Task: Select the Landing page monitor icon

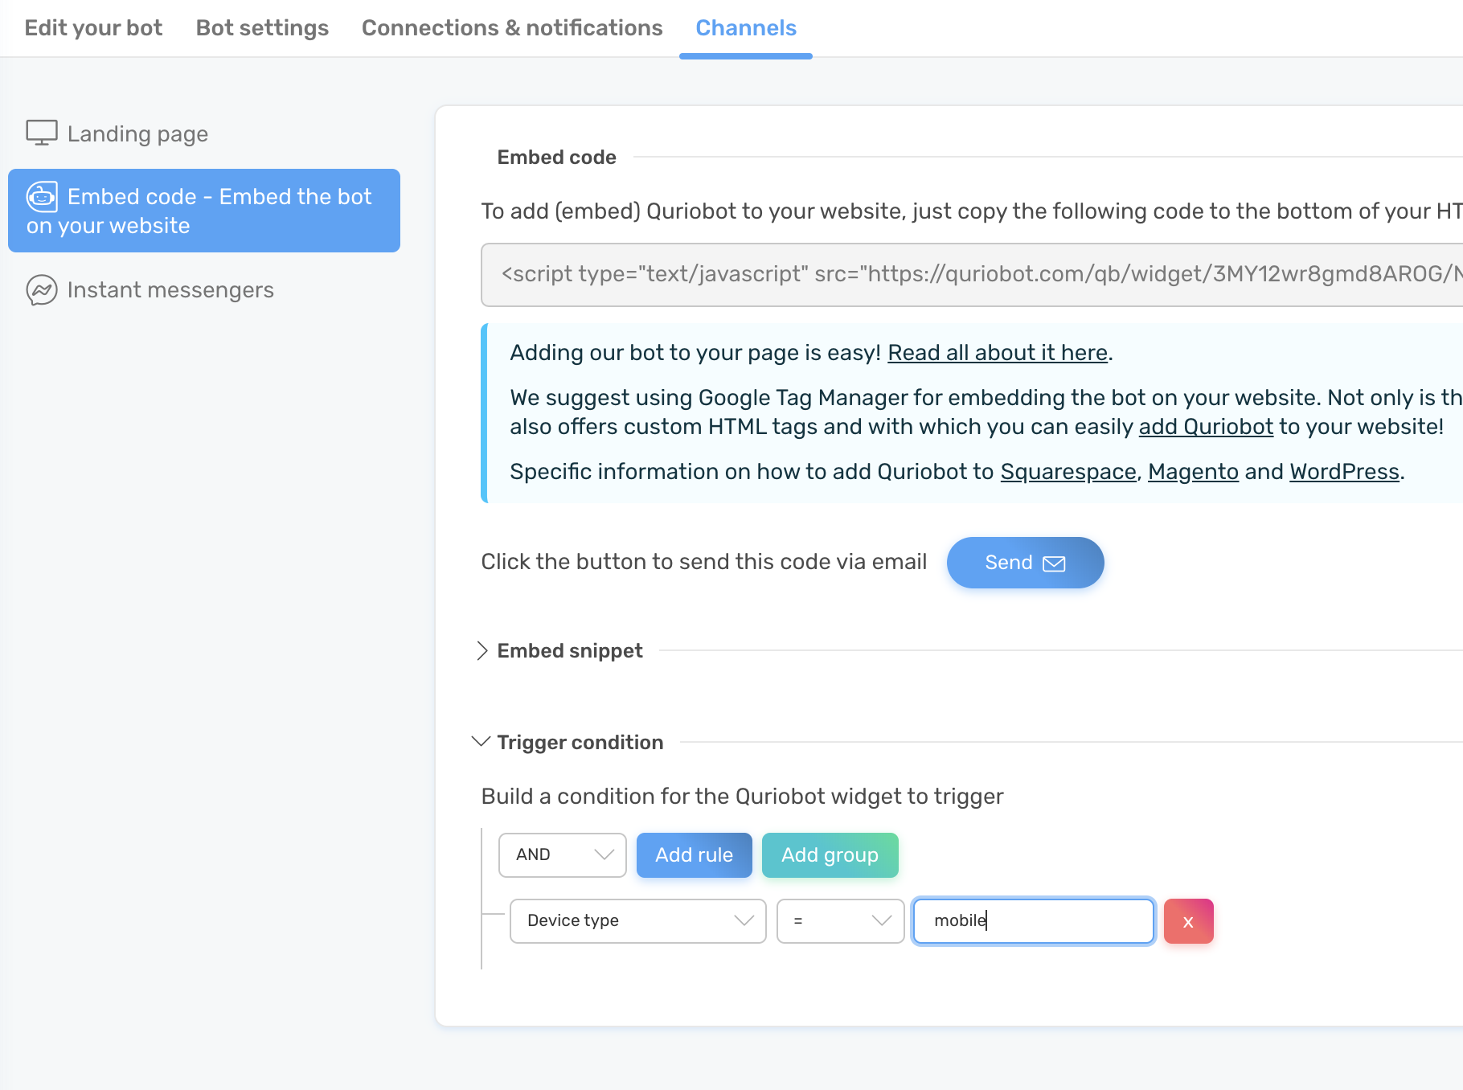Action: click(41, 132)
